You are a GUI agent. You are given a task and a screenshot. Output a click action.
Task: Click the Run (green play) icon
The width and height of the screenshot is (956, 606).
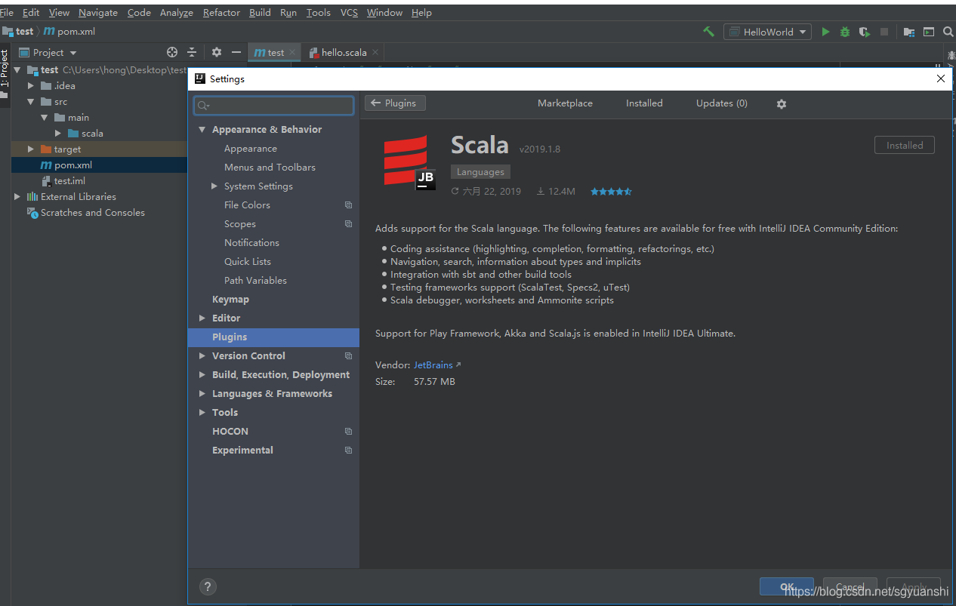click(825, 31)
